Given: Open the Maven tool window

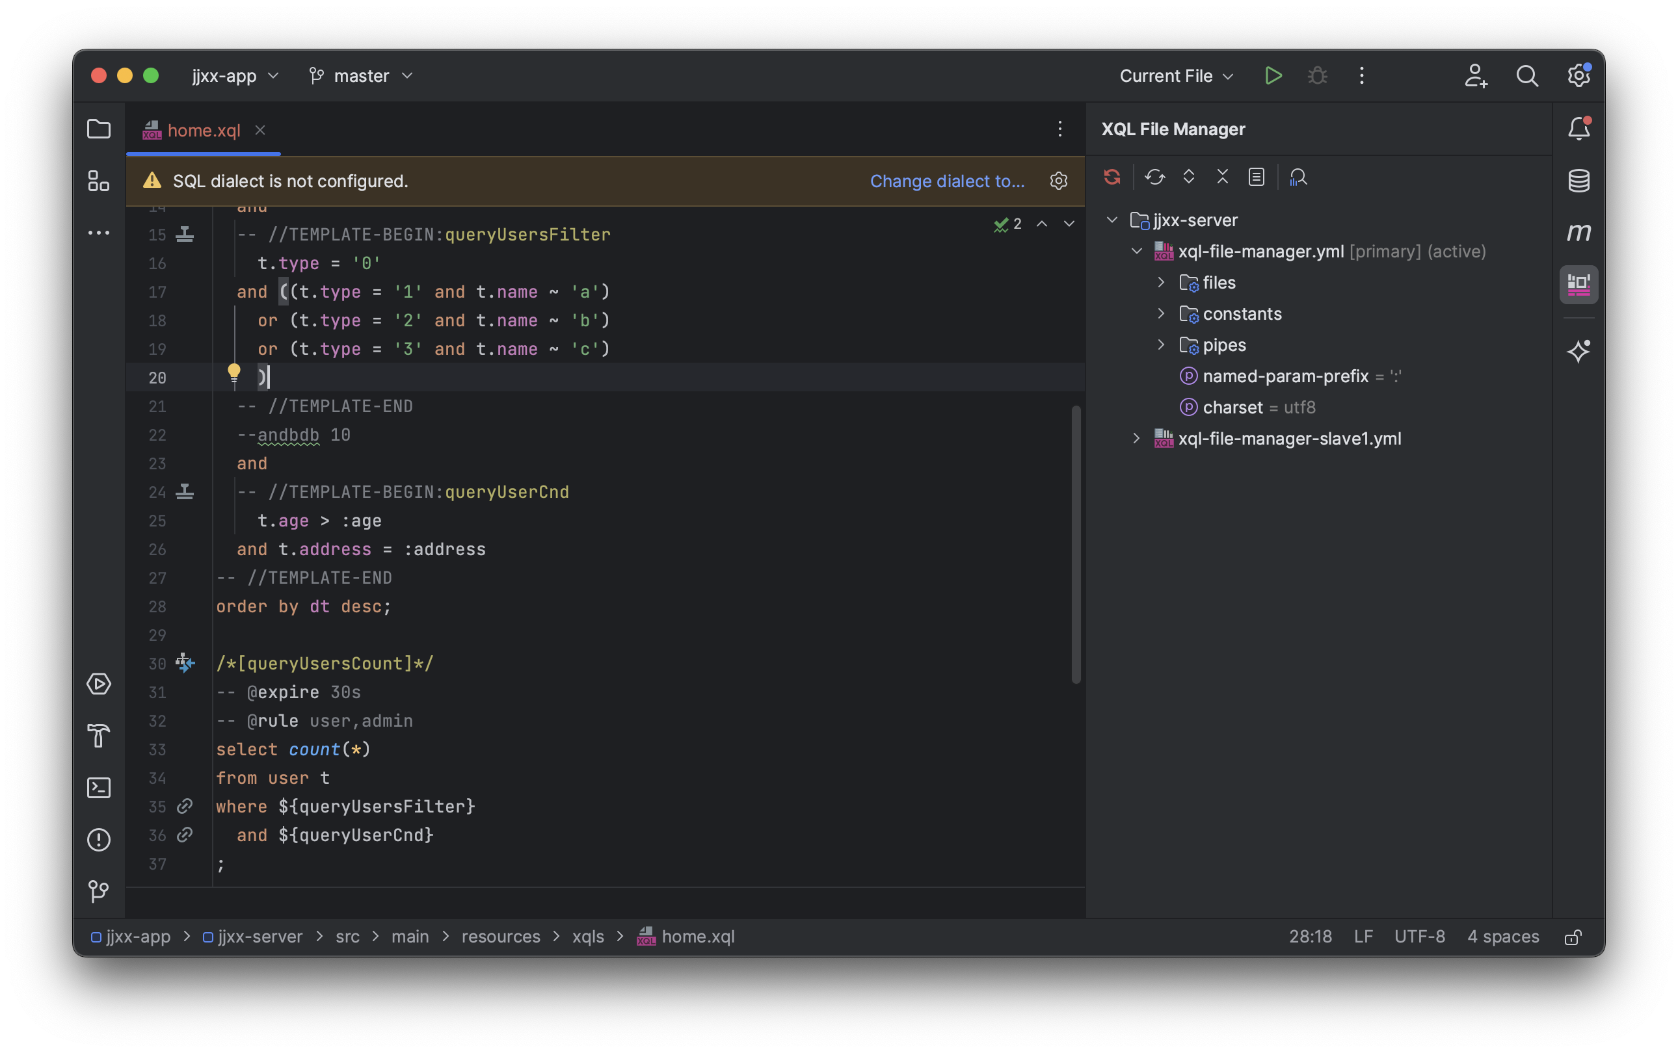Looking at the screenshot, I should [x=1578, y=233].
